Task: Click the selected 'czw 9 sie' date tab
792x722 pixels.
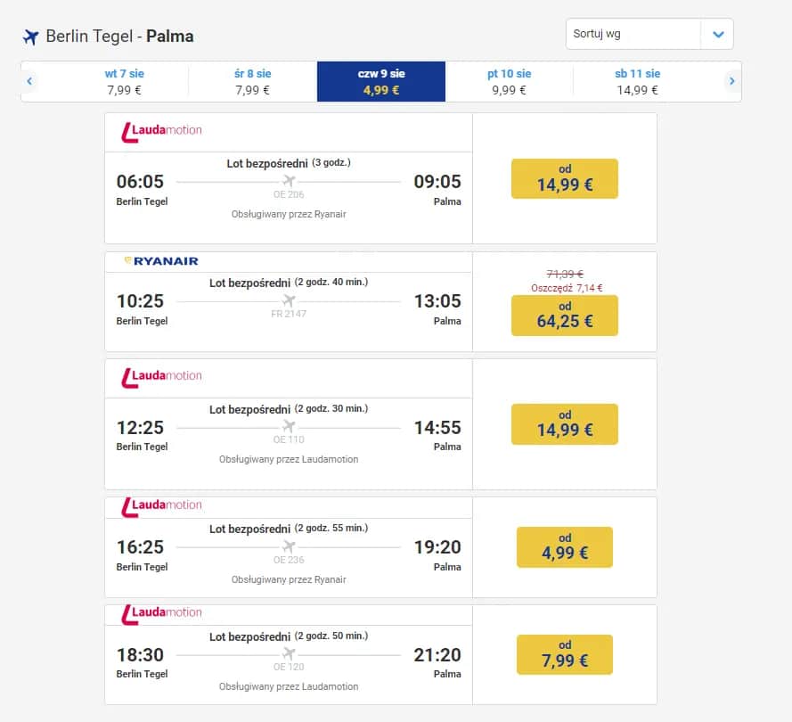Action: 381,81
